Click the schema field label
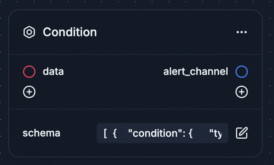Screen dimensions: 274x165 (41, 133)
